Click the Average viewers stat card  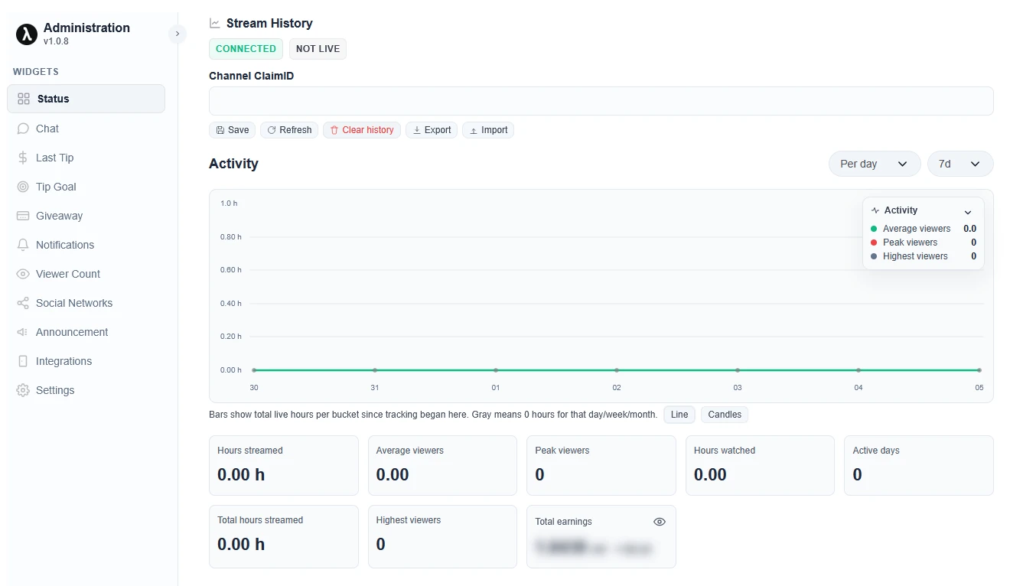tap(442, 466)
